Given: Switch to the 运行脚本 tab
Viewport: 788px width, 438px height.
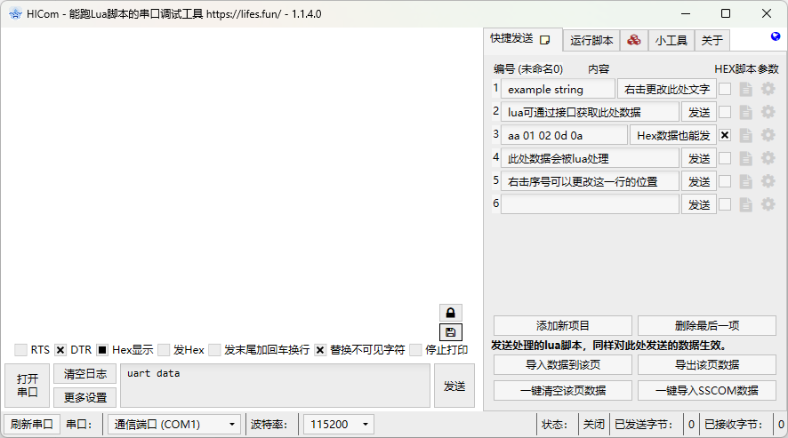Looking at the screenshot, I should [591, 40].
